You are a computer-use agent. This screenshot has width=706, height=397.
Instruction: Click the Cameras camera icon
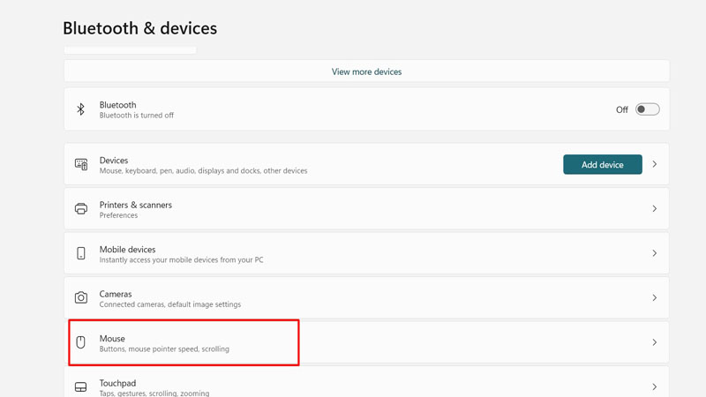pyautogui.click(x=81, y=298)
